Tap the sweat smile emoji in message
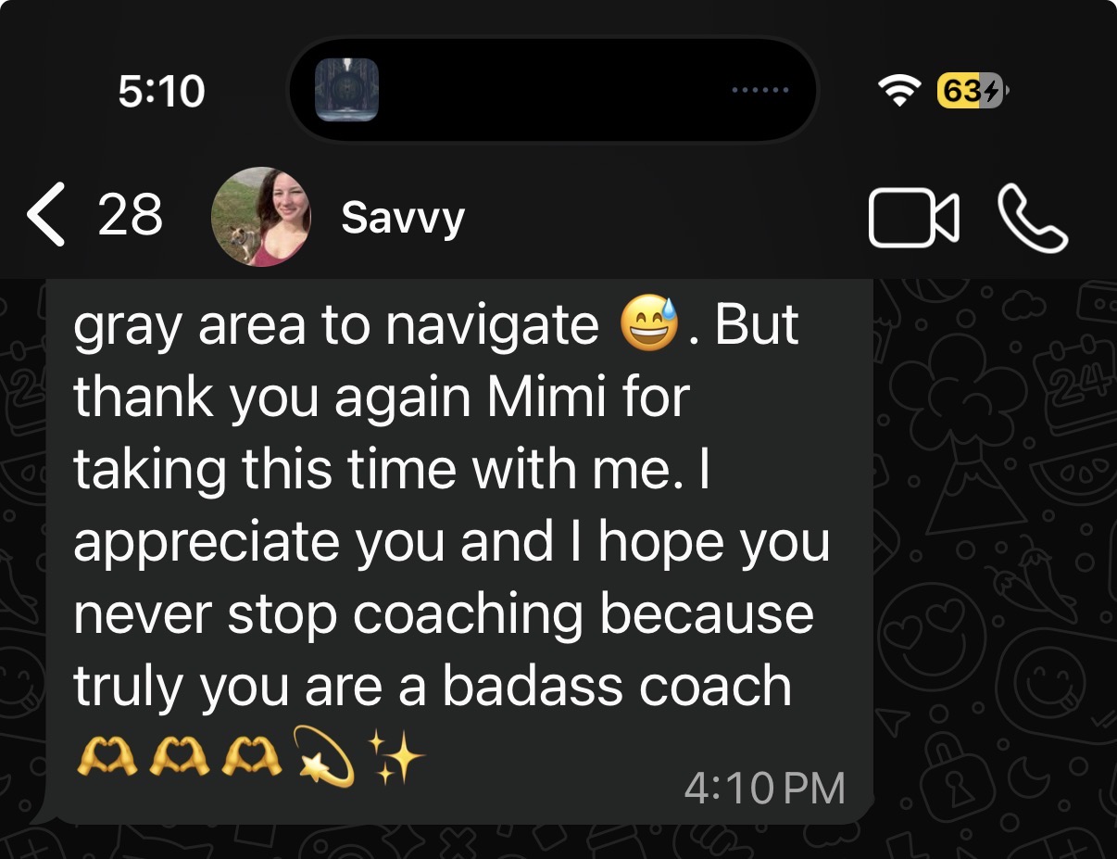The width and height of the screenshot is (1117, 859). pyautogui.click(x=649, y=325)
